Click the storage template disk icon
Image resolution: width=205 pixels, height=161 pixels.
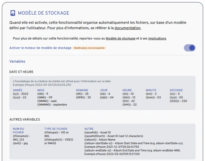[13, 13]
